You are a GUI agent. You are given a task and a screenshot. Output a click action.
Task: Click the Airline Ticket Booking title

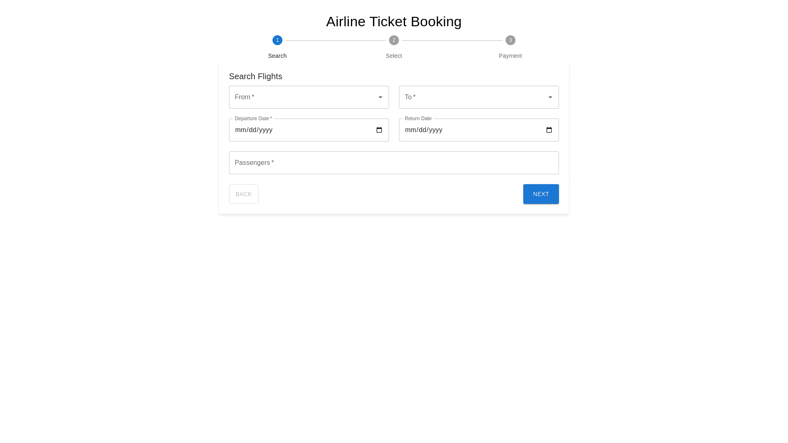394,21
